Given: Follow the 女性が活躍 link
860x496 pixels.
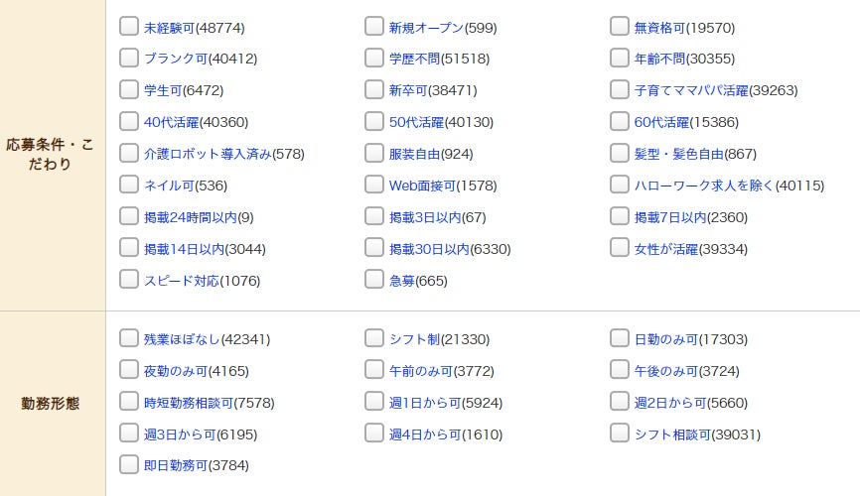Looking at the screenshot, I should click(666, 249).
